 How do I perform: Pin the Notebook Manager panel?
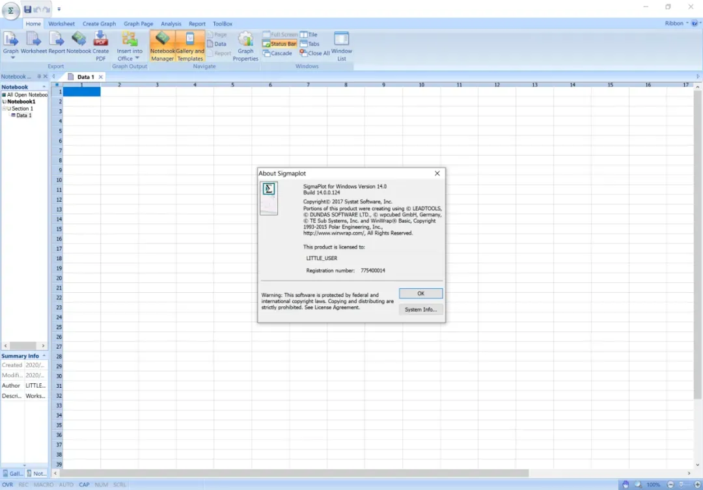(39, 77)
